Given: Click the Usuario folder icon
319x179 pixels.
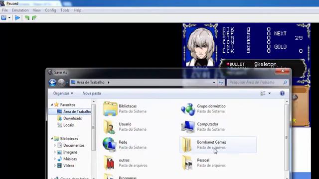Looking at the screenshot, I should 109,127.
